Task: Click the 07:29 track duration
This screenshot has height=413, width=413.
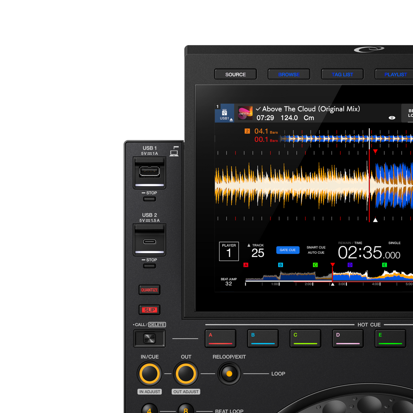Action: 265,118
